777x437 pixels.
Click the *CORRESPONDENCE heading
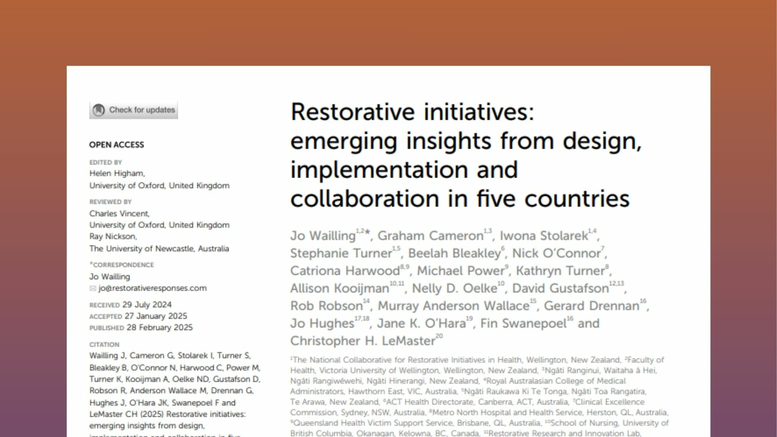tap(121, 265)
